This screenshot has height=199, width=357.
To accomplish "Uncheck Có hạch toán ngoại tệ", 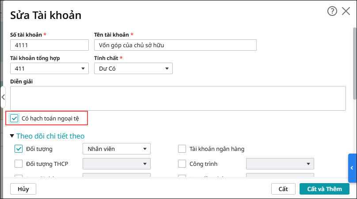I will coord(15,118).
